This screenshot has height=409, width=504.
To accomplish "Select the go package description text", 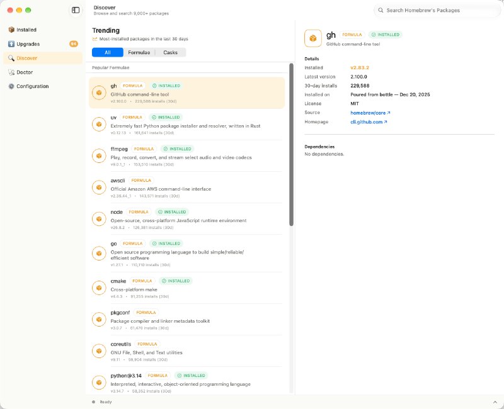I will point(177,255).
